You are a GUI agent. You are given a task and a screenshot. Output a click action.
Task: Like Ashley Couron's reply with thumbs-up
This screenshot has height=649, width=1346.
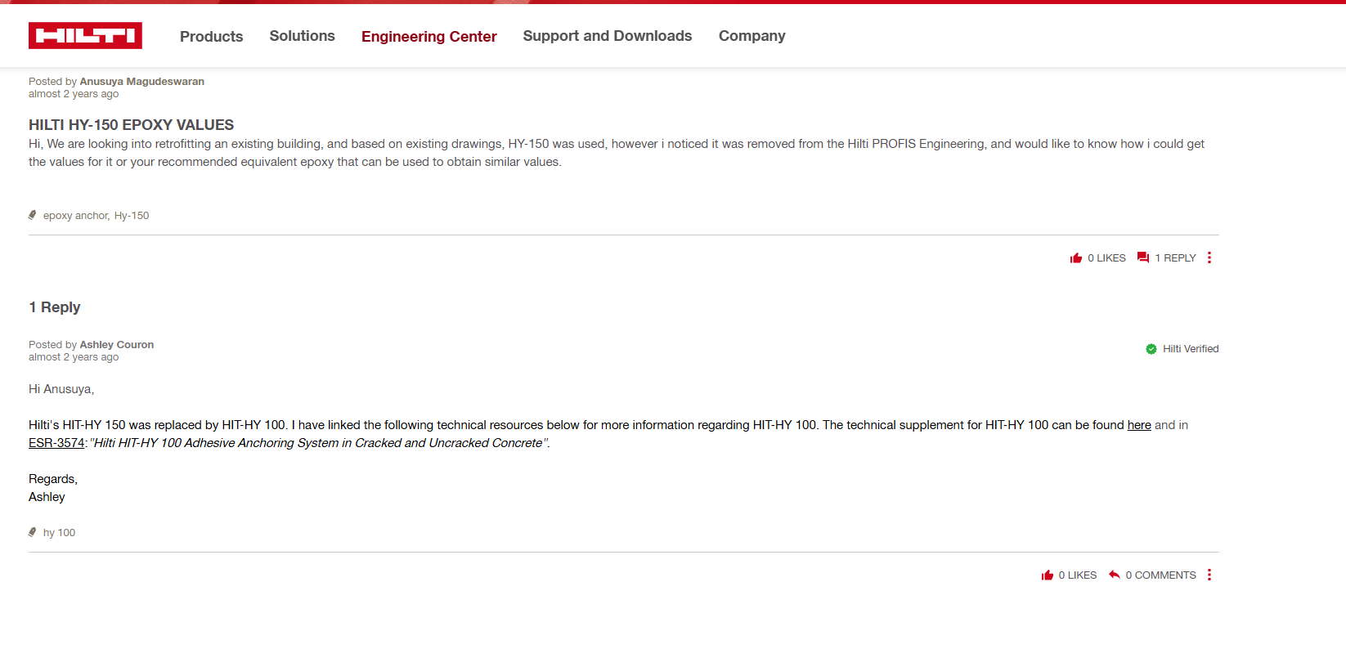point(1047,575)
